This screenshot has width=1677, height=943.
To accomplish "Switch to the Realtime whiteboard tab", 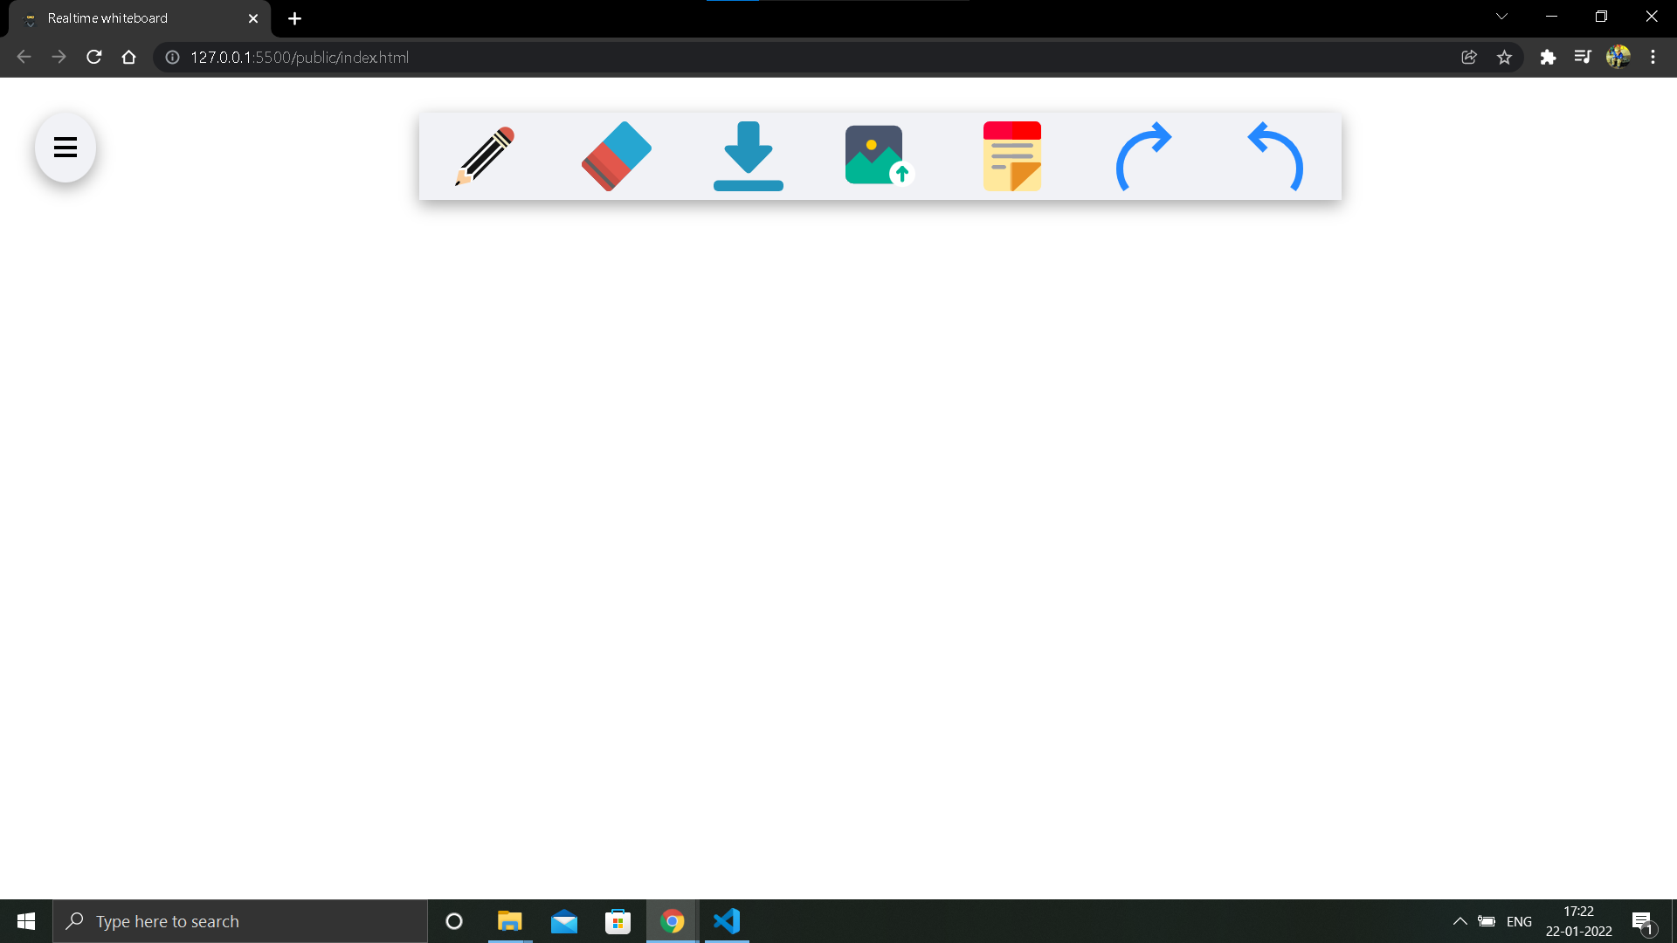I will [131, 17].
